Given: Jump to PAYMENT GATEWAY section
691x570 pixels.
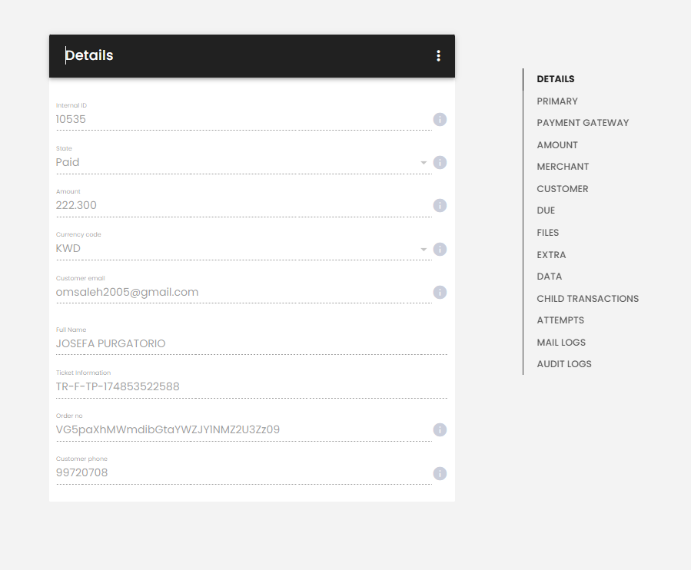Looking at the screenshot, I should 583,122.
